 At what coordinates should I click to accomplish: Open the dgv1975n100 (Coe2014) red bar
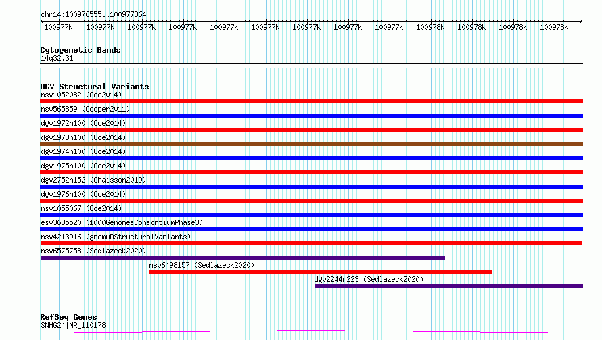311,172
